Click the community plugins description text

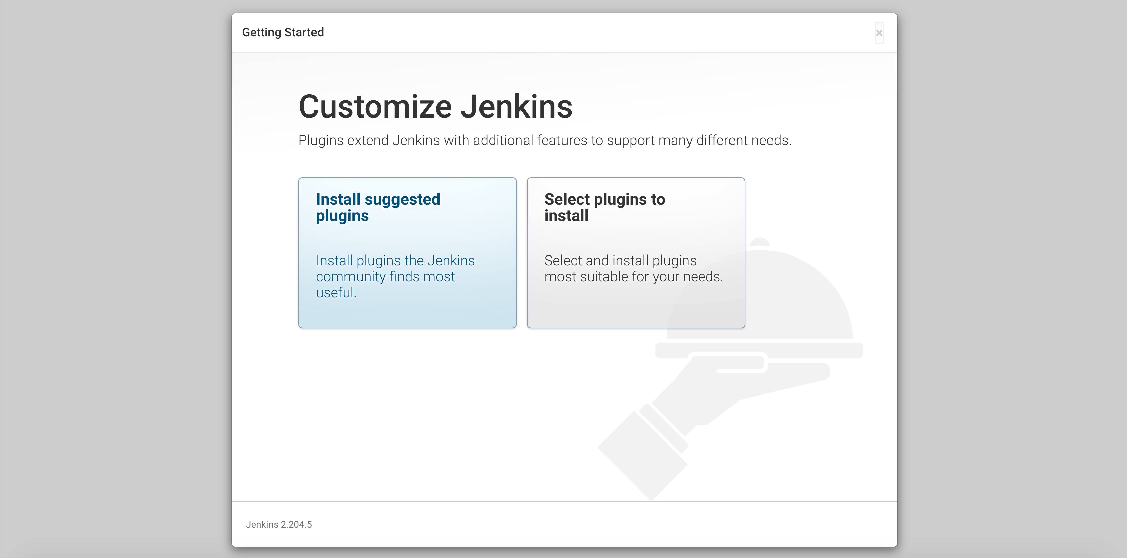tap(395, 276)
